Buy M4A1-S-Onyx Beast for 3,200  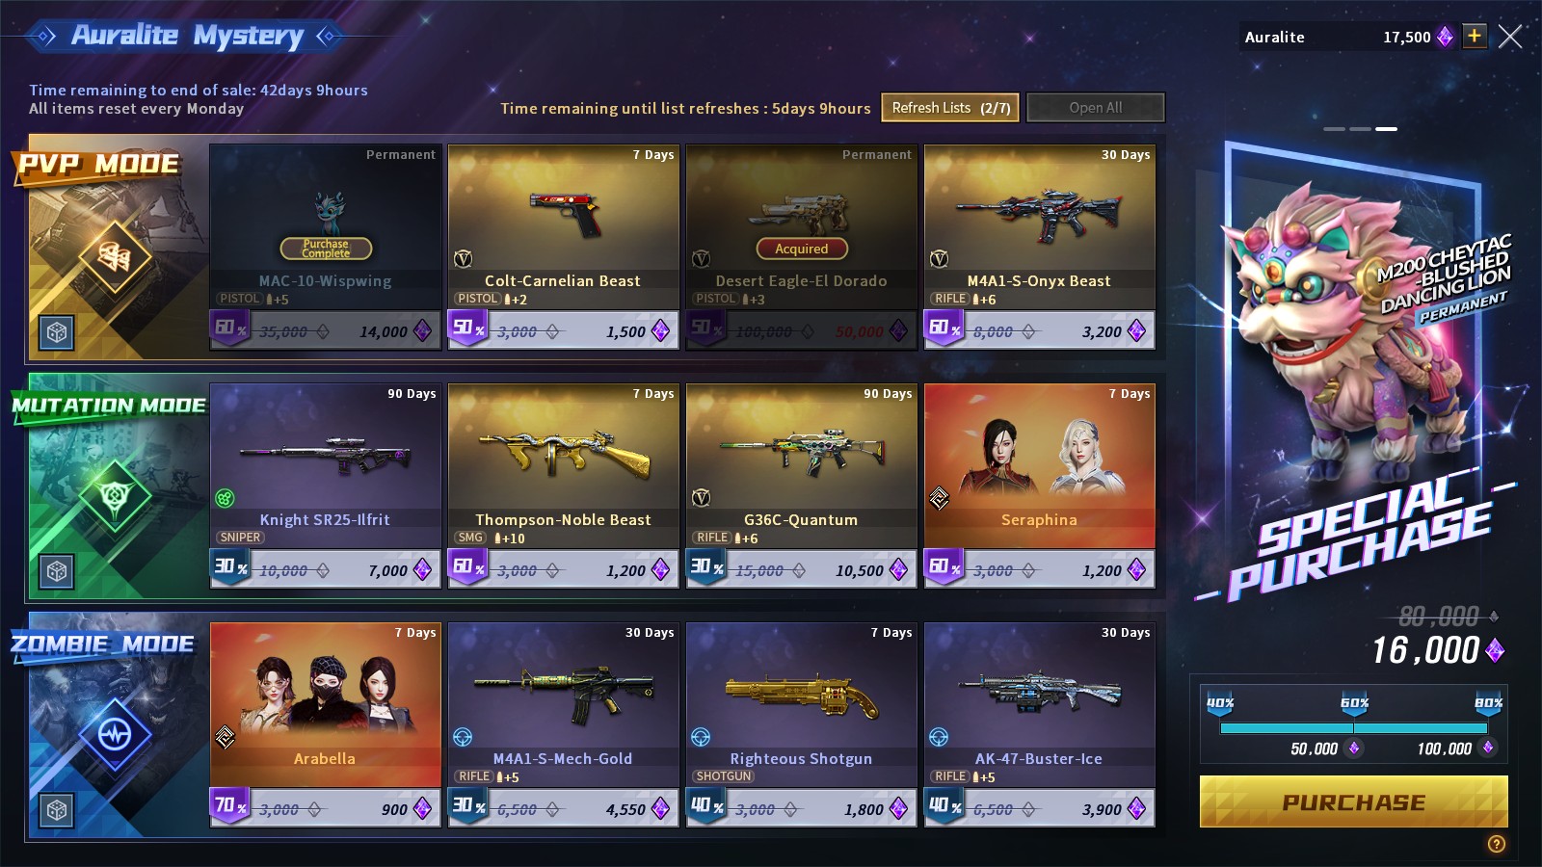(x=1040, y=330)
